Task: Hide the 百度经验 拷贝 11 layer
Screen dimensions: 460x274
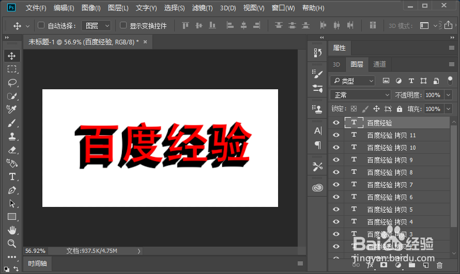Action: (336, 135)
